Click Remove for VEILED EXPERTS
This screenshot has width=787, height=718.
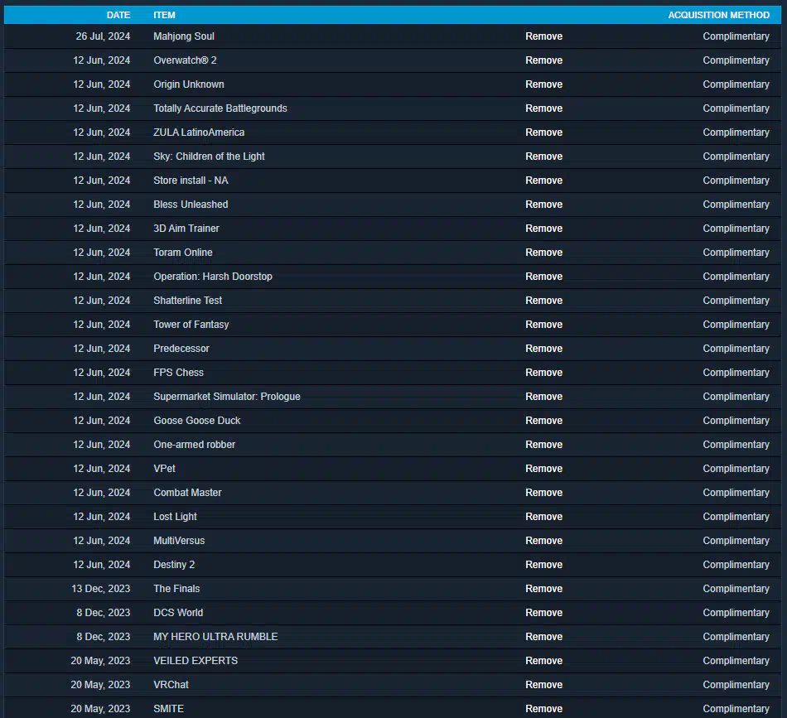[543, 661]
